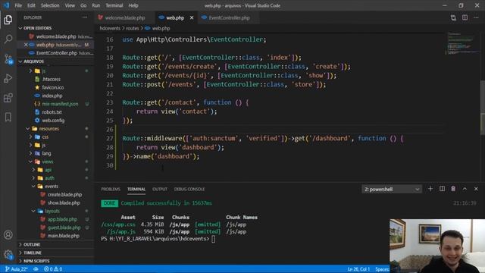Switch to the Problems panel tab

(x=111, y=189)
